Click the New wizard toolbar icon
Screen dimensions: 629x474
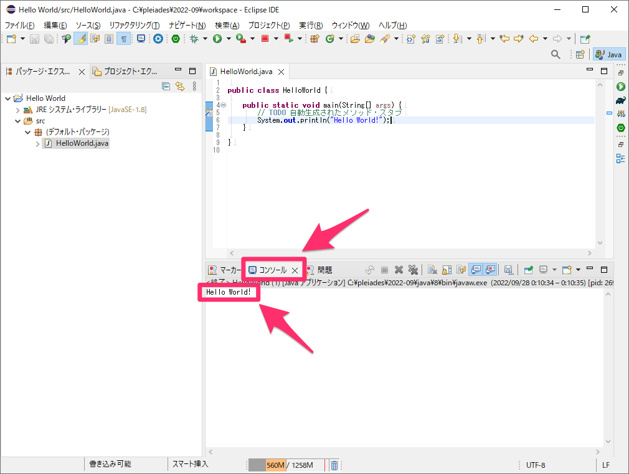point(11,39)
